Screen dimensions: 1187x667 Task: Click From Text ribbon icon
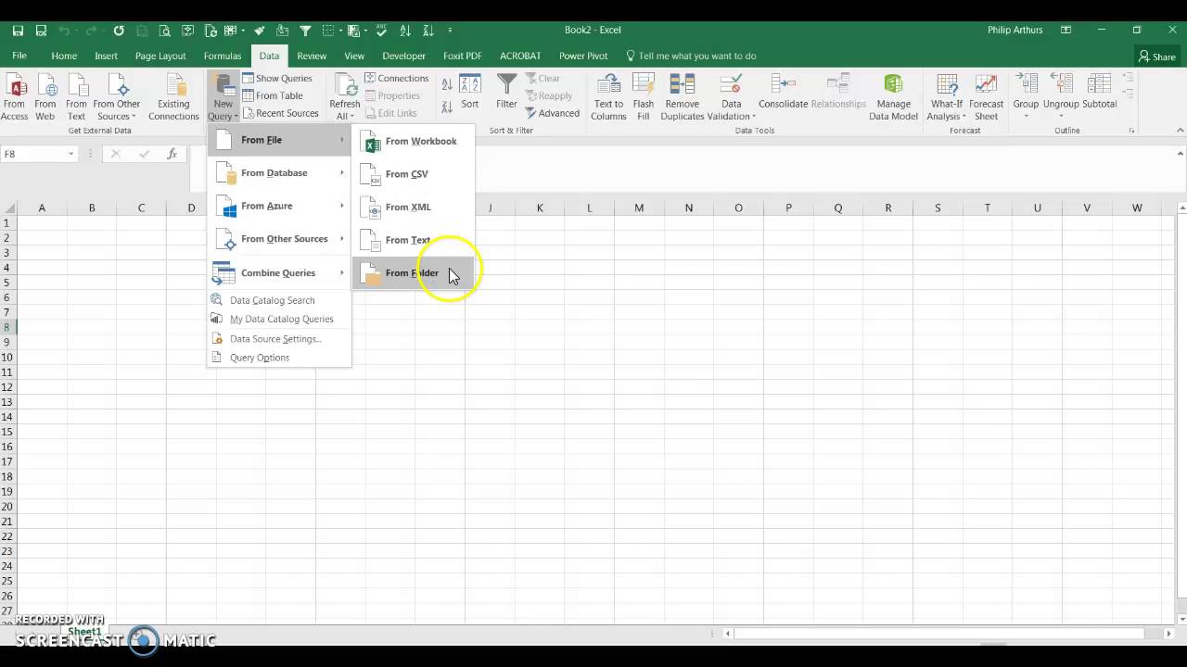(76, 97)
